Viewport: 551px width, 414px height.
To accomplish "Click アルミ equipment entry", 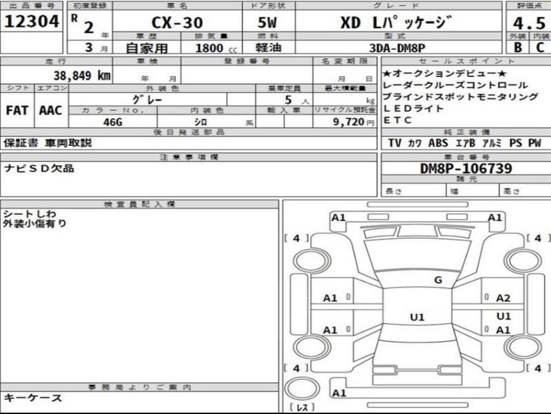I will coord(492,143).
